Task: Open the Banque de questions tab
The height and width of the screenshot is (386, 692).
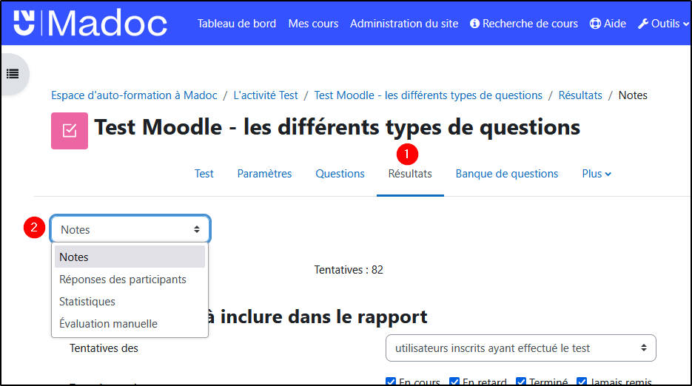Action: point(507,174)
